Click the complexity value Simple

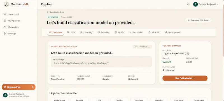coord(106,79)
